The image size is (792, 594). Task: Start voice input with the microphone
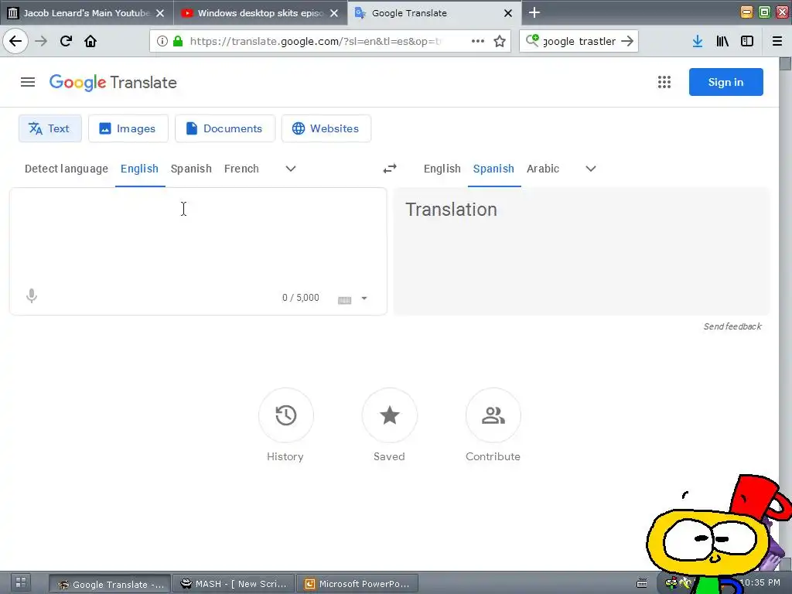(x=31, y=296)
